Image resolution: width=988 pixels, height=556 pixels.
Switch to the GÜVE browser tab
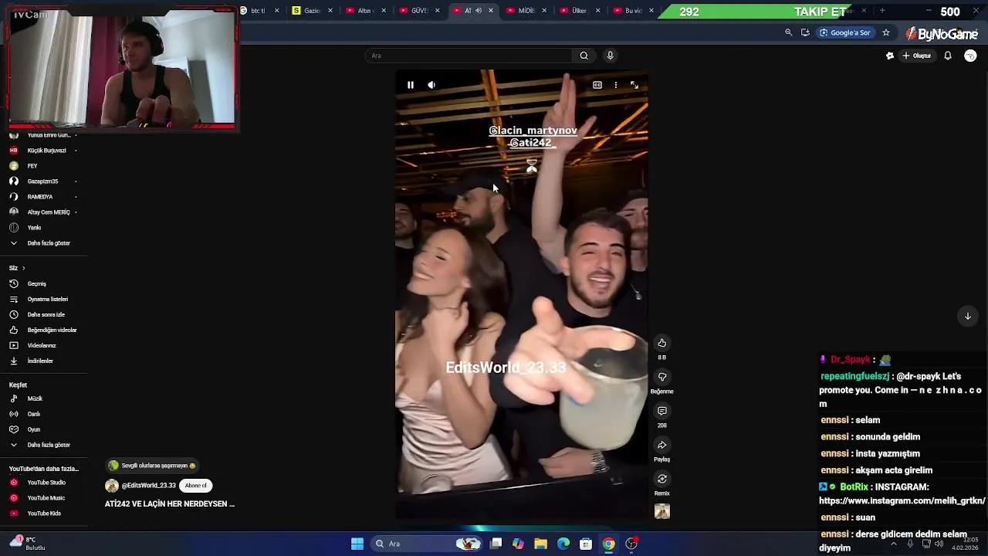(x=419, y=11)
